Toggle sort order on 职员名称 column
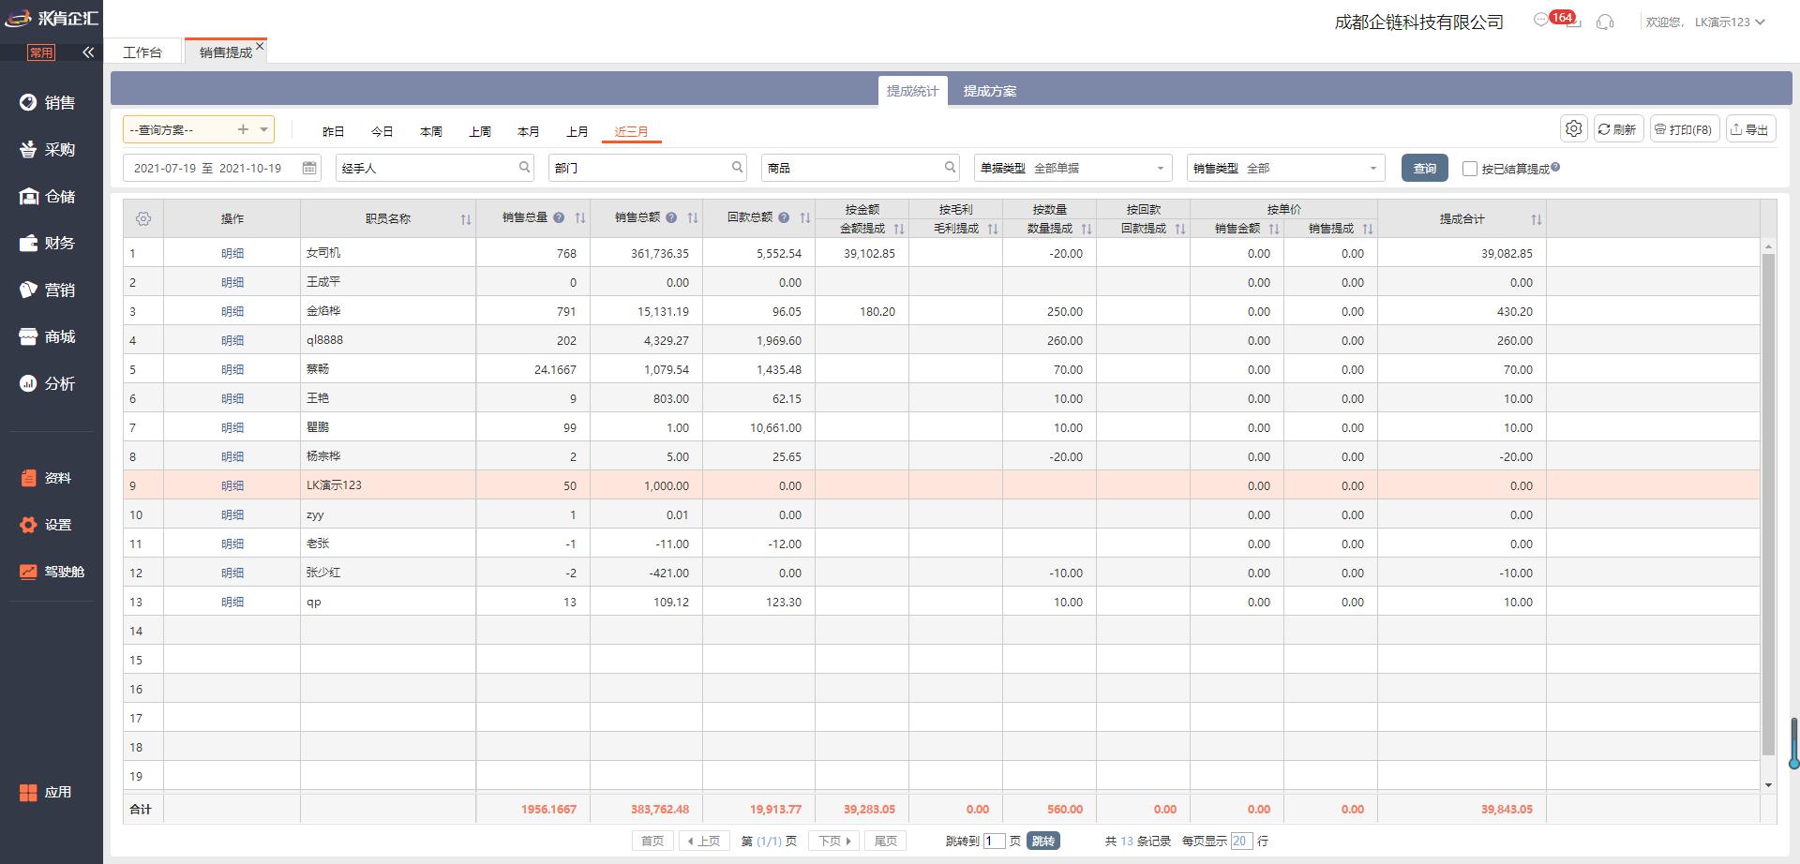Image resolution: width=1800 pixels, height=864 pixels. 466,219
